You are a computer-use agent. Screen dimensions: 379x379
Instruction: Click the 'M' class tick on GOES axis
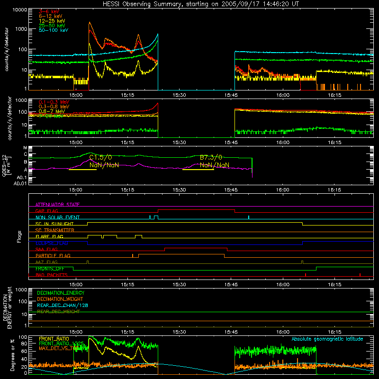pos(25,148)
